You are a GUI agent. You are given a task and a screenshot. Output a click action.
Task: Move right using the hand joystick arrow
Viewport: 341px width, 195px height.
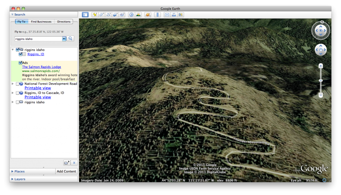click(x=325, y=50)
